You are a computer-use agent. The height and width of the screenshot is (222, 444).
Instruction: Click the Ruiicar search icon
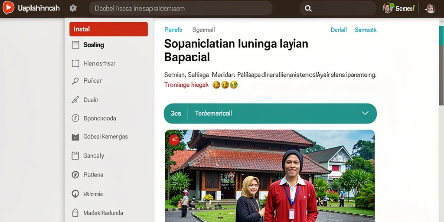point(75,81)
